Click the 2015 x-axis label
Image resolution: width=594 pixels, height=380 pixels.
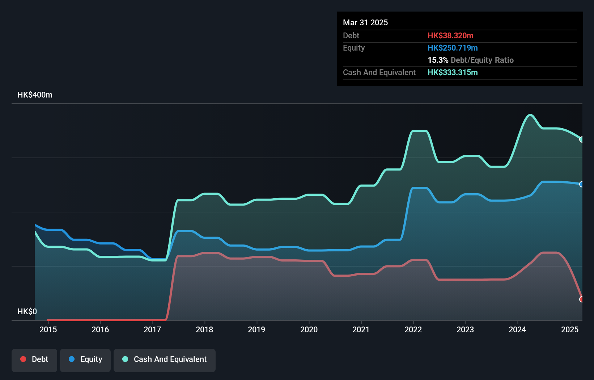pos(48,329)
